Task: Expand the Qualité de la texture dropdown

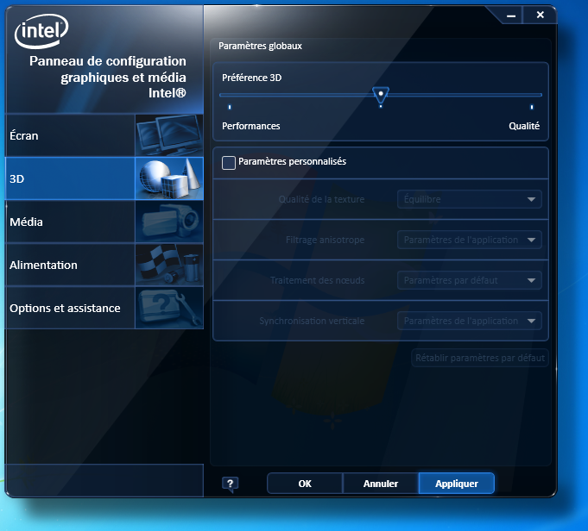Action: 470,199
